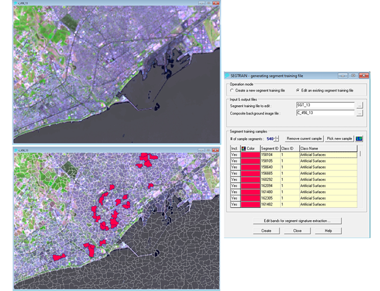The height and width of the screenshot is (291, 380).
Task: Select Edit an existing segment training file
Action: click(298, 91)
